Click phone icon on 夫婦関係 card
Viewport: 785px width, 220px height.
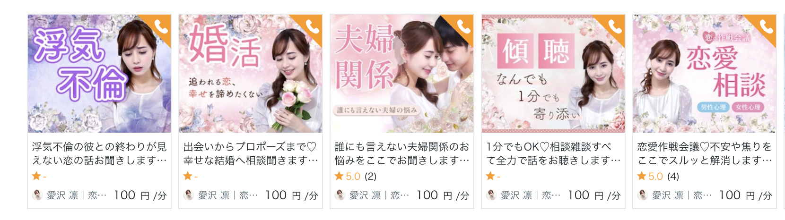click(x=464, y=27)
